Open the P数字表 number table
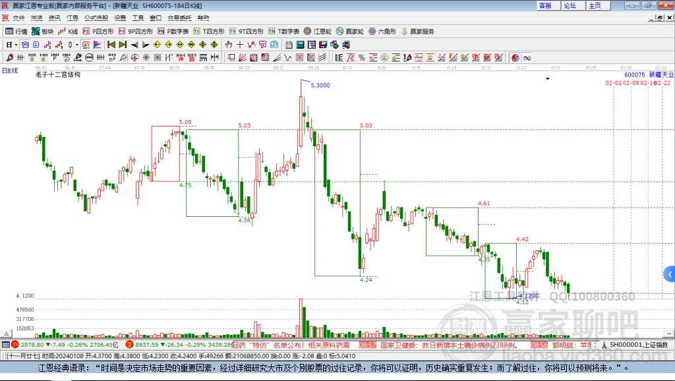The image size is (675, 381). [173, 32]
